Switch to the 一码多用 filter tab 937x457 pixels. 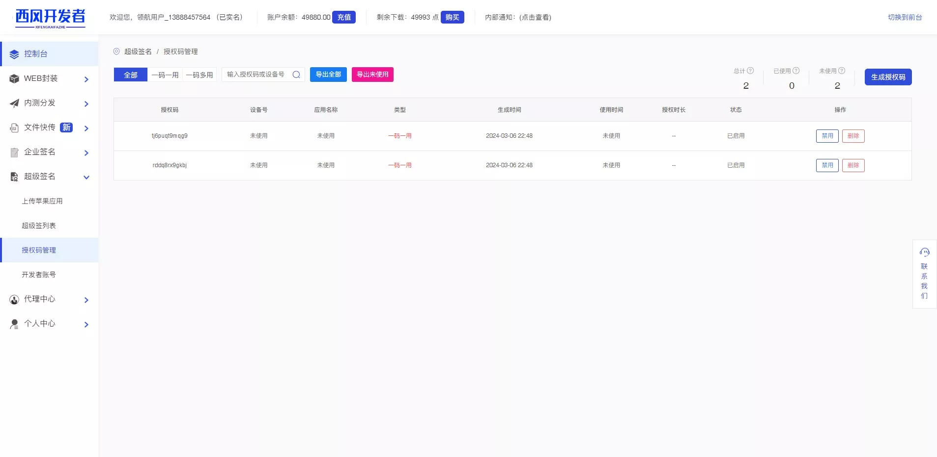click(199, 75)
